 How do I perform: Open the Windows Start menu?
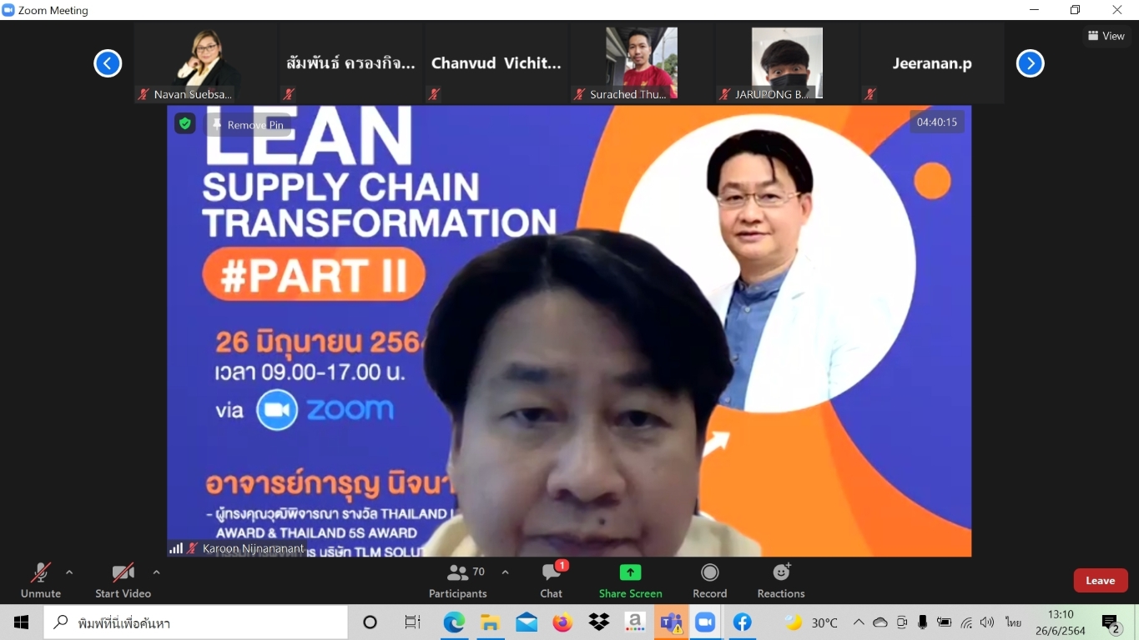[x=21, y=622]
